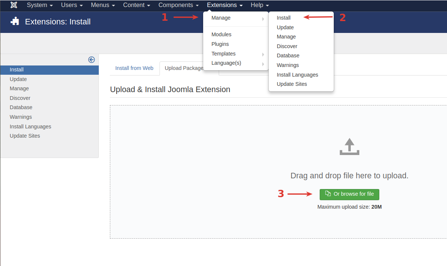Image resolution: width=447 pixels, height=266 pixels.
Task: Choose Database in the Manage submenu
Action: pyautogui.click(x=301, y=55)
